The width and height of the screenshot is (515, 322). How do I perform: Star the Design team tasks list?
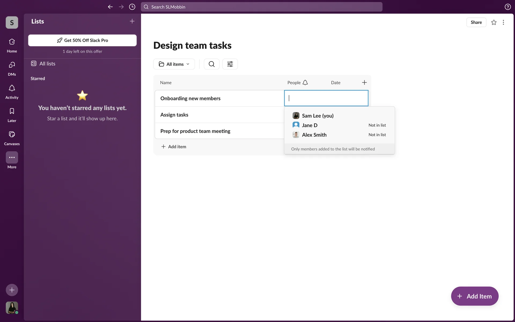[494, 23]
